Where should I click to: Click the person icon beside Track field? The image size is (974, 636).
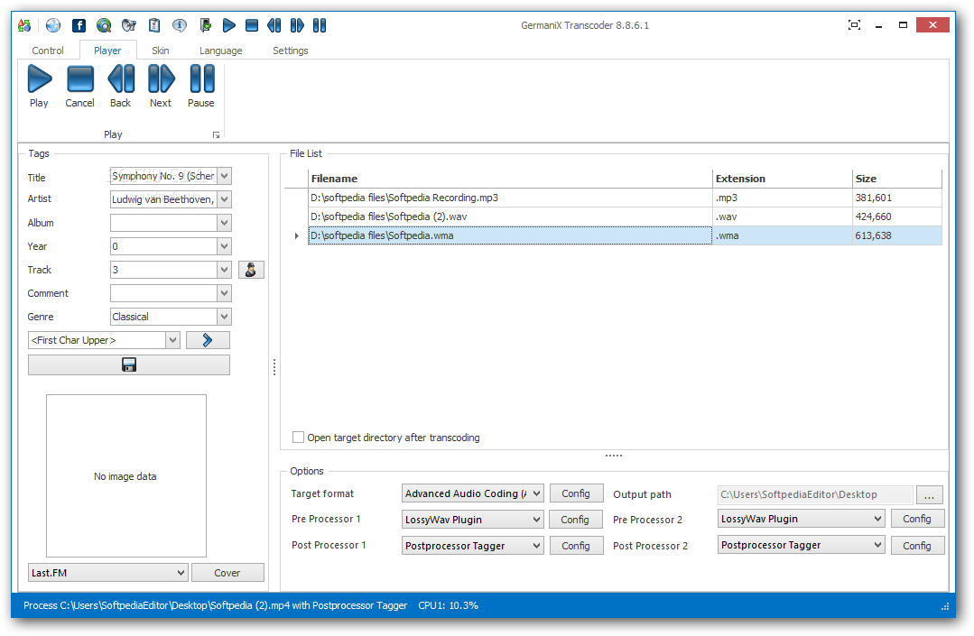pos(251,270)
